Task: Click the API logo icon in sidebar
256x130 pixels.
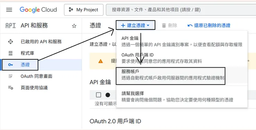Action: click(x=11, y=26)
